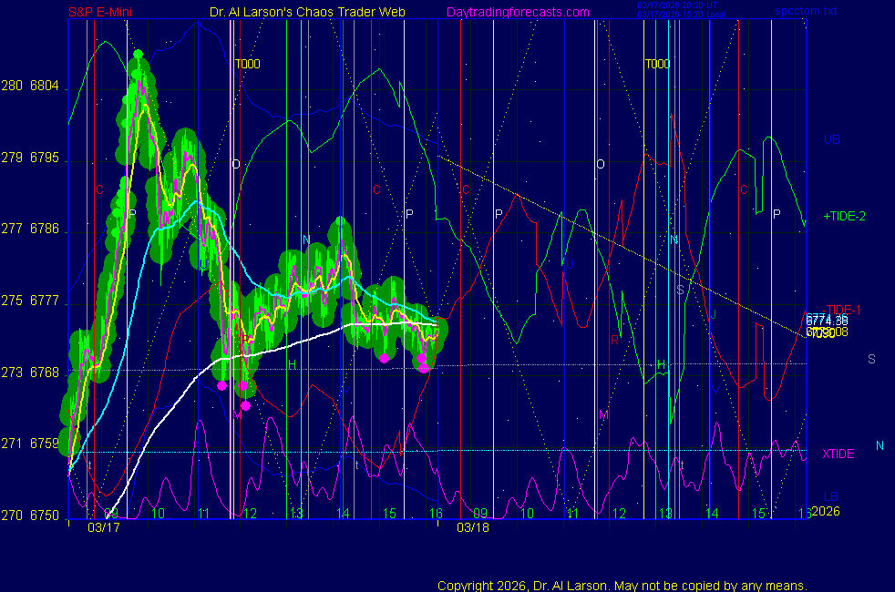Click the Daytradingforecasts.com link
The image size is (895, 592).
[517, 13]
